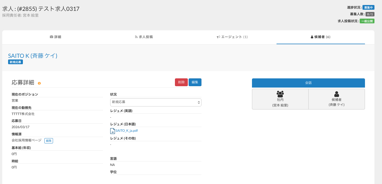Open the SAITO_K_ja.pdf resume link
Screen dimensions: 382x184
(x=126, y=131)
